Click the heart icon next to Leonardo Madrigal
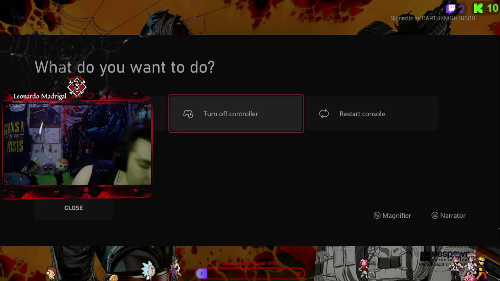 click(90, 96)
